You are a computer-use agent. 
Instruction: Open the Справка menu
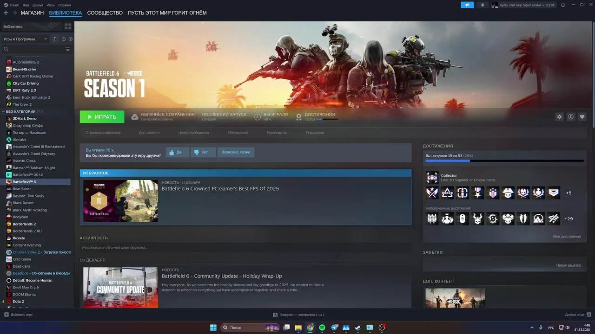65,5
